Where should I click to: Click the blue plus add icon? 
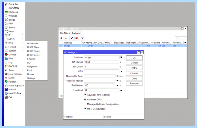[61, 38]
